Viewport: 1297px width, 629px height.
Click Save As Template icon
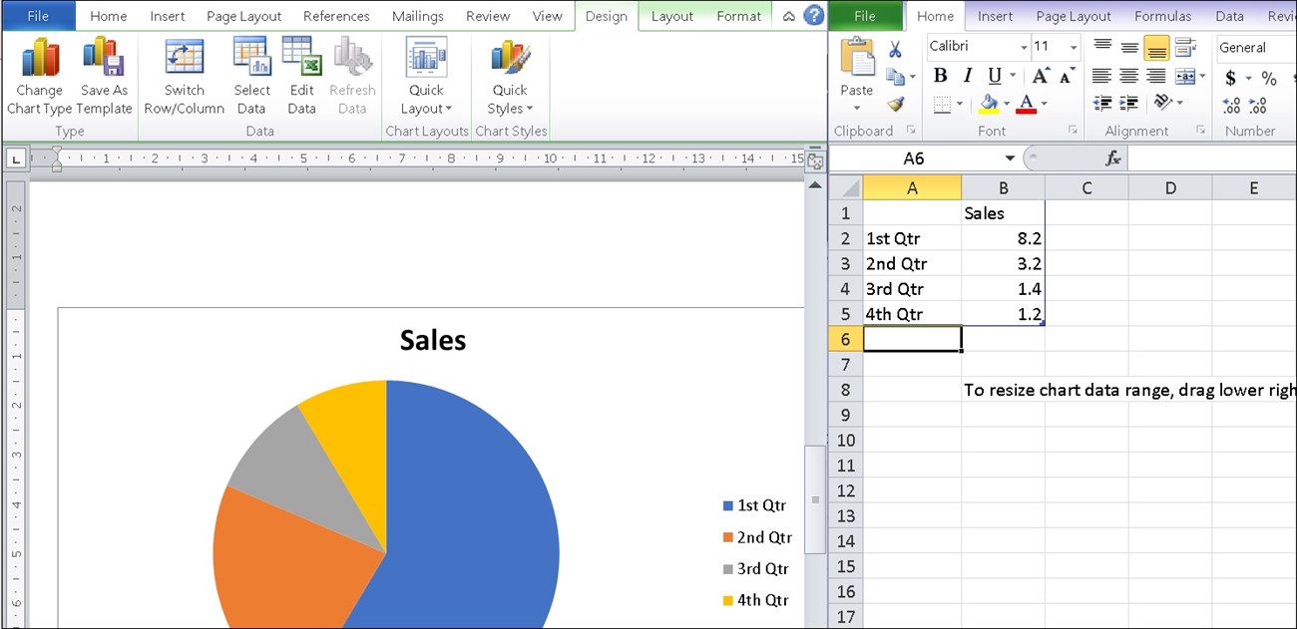click(104, 60)
